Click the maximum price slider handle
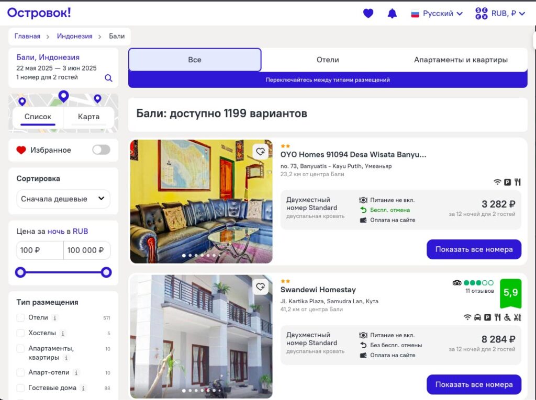Image resolution: width=536 pixels, height=400 pixels. (106, 272)
